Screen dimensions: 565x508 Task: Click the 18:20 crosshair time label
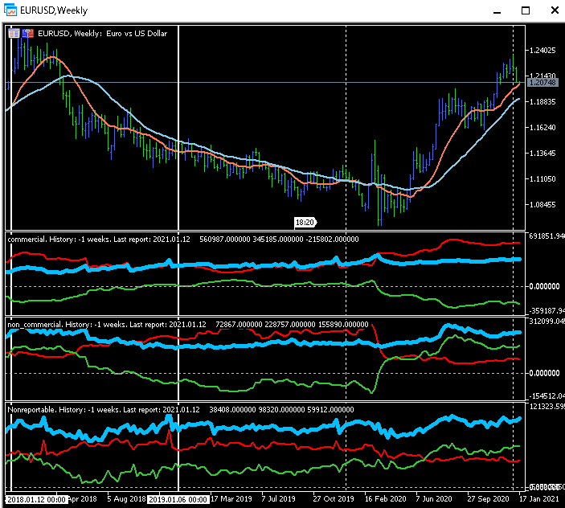pos(305,222)
